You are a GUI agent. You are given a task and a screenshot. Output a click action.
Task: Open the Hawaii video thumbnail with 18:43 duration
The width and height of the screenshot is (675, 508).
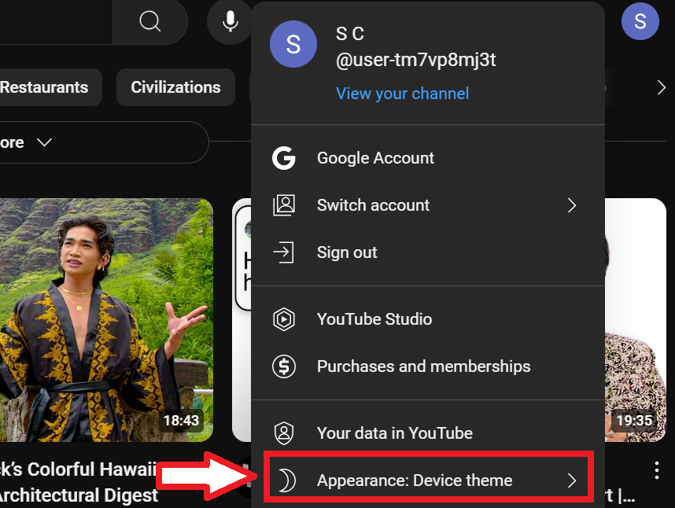click(x=106, y=319)
